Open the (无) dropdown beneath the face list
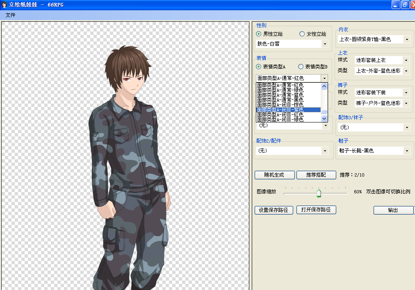The image size is (415, 290). [326, 126]
